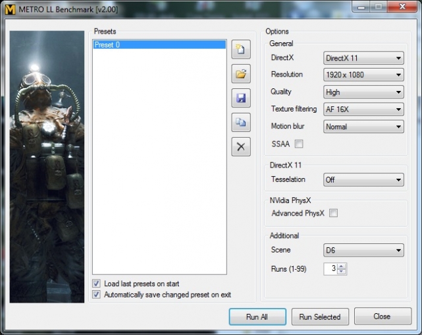Enable the SSAA checkbox
This screenshot has width=422, height=335.
[299, 144]
